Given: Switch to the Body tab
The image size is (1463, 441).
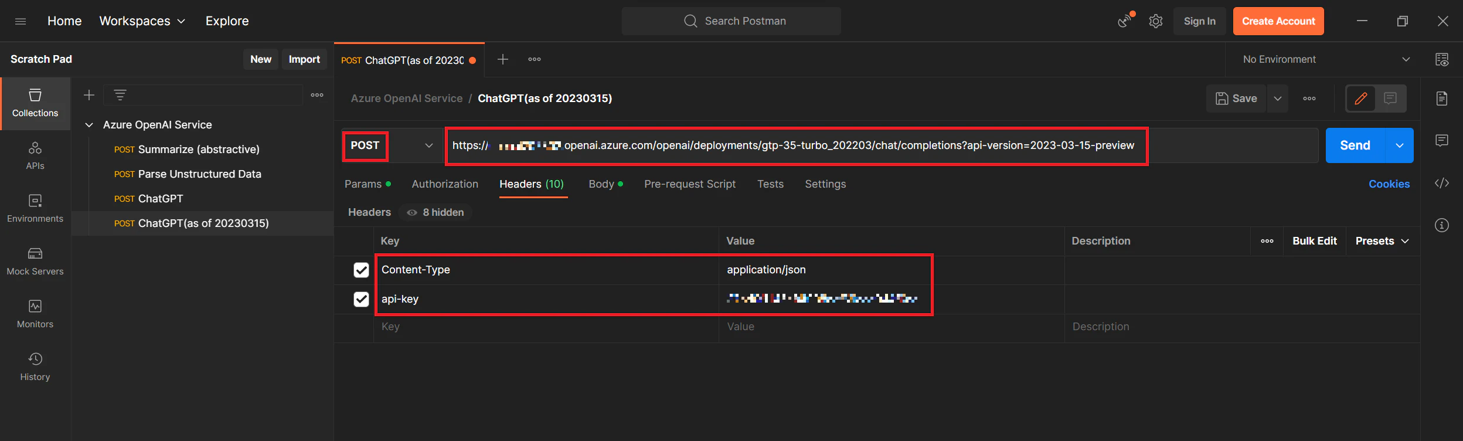Looking at the screenshot, I should coord(605,184).
